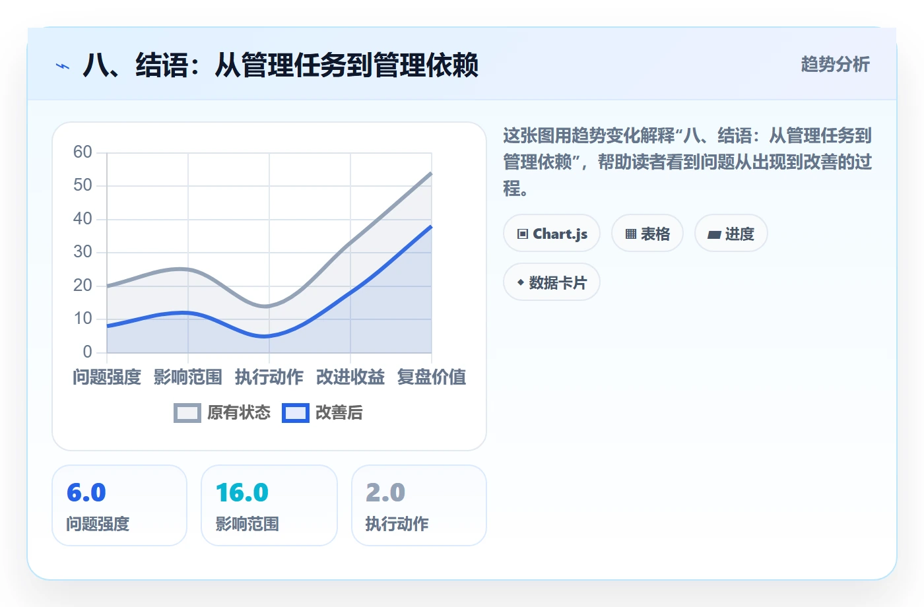Screen dimensions: 924x607
Task: Click the 0 y-axis tick label
Action: point(88,352)
